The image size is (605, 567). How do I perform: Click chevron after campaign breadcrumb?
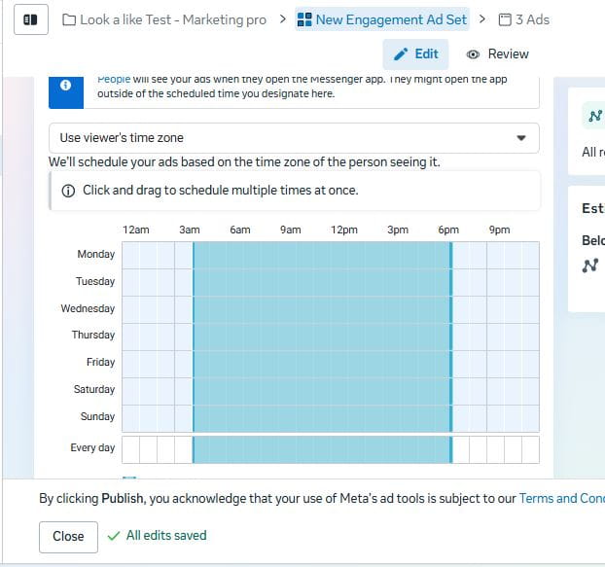(283, 19)
